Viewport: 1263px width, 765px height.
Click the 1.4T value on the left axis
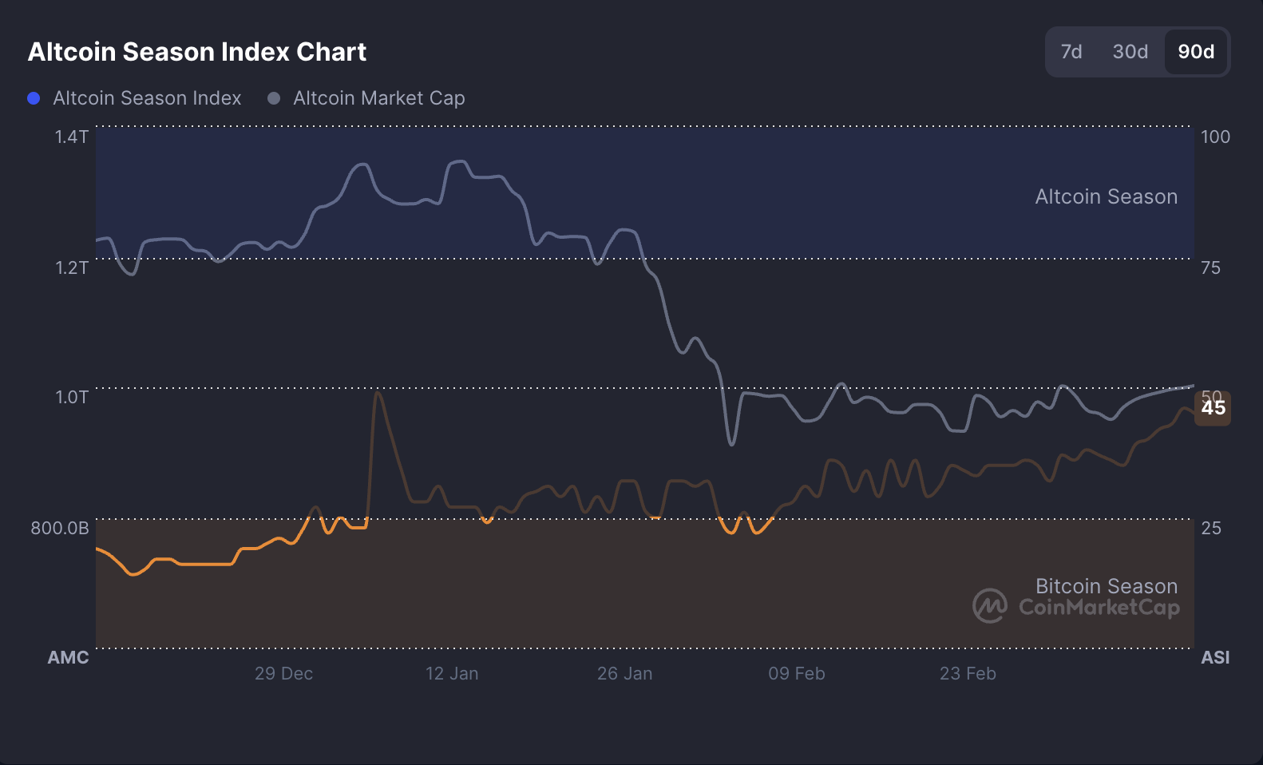tap(70, 137)
